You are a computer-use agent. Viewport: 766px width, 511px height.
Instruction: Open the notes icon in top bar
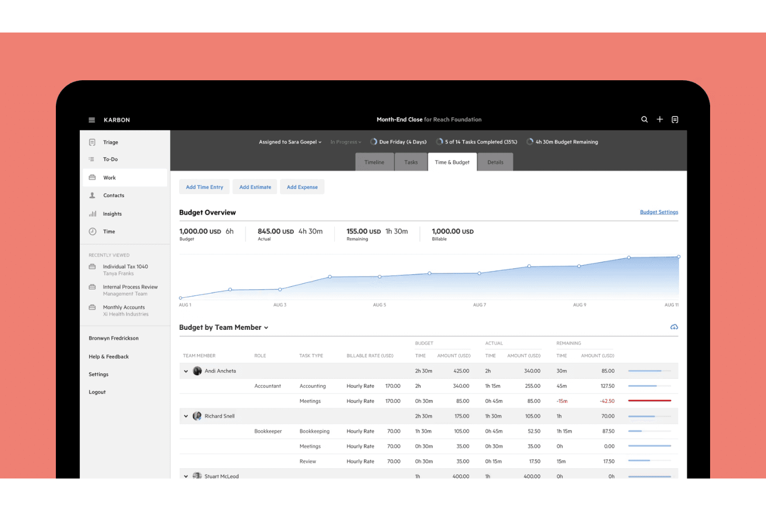tap(675, 120)
